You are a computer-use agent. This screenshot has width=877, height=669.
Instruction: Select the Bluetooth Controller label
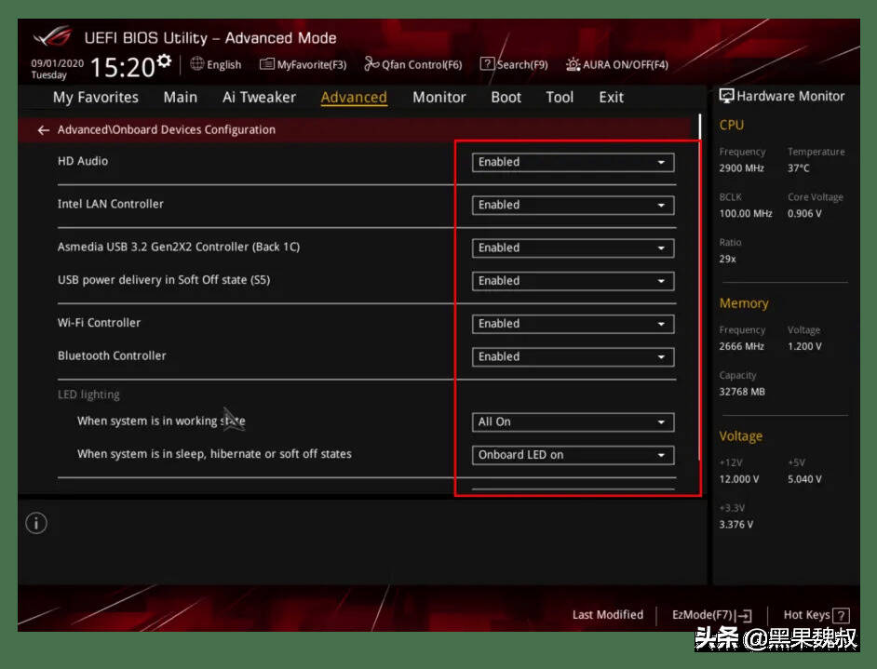pos(112,356)
